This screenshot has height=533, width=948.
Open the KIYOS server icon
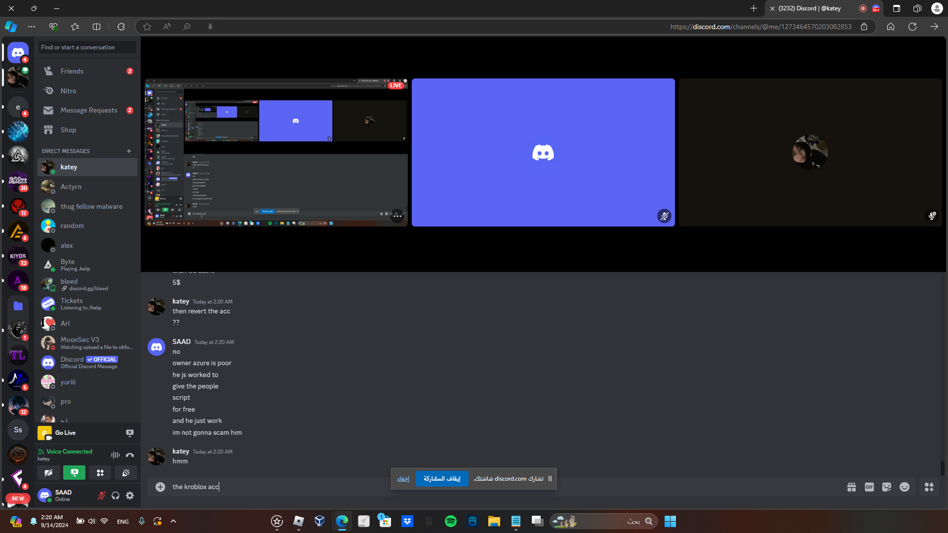[18, 256]
